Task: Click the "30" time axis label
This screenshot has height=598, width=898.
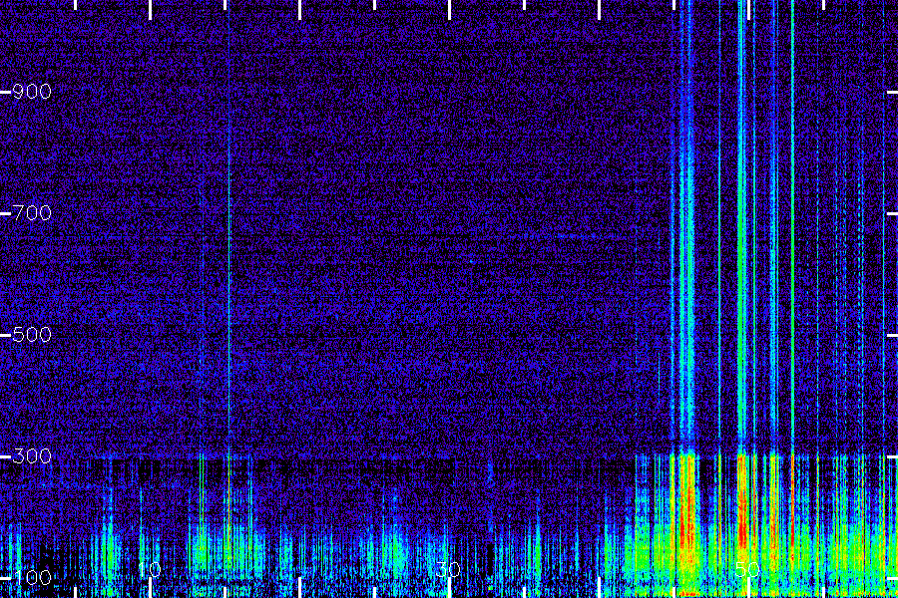Action: [x=448, y=569]
